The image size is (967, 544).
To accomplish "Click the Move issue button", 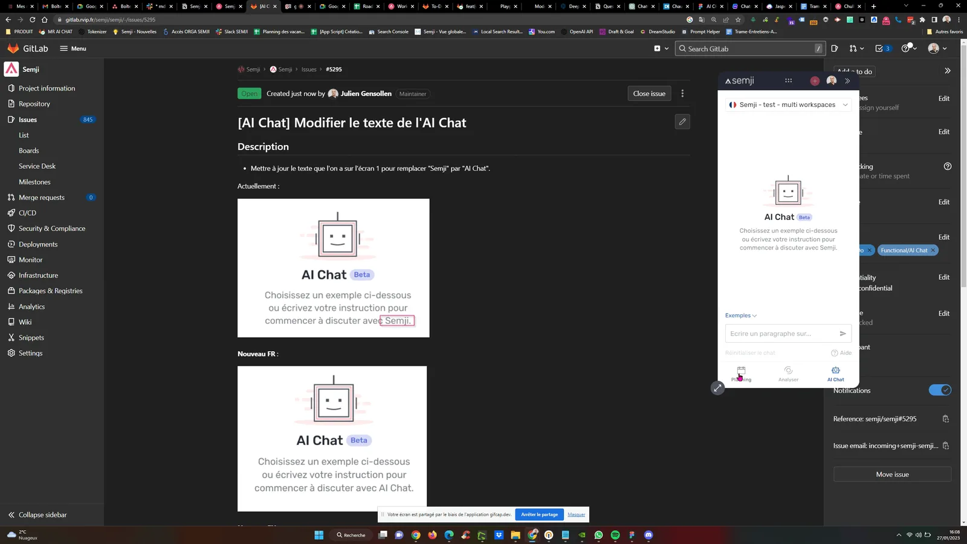I will click(x=892, y=474).
